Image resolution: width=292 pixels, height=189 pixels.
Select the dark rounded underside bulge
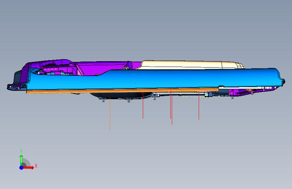[x=121, y=95]
